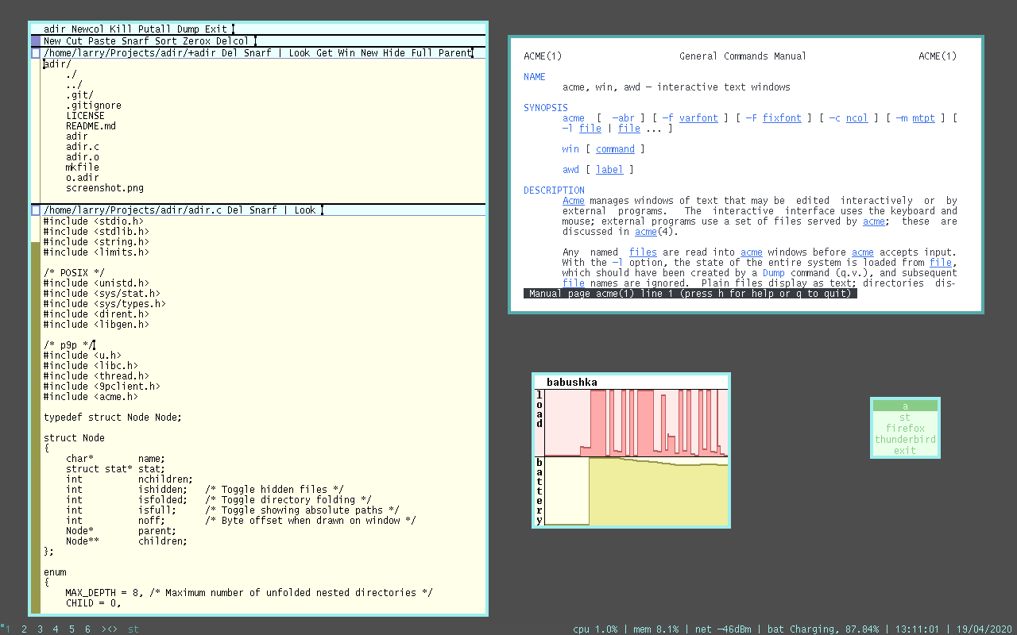Click Del in the adir.c tag
Viewport: 1017px width, 635px height.
235,210
